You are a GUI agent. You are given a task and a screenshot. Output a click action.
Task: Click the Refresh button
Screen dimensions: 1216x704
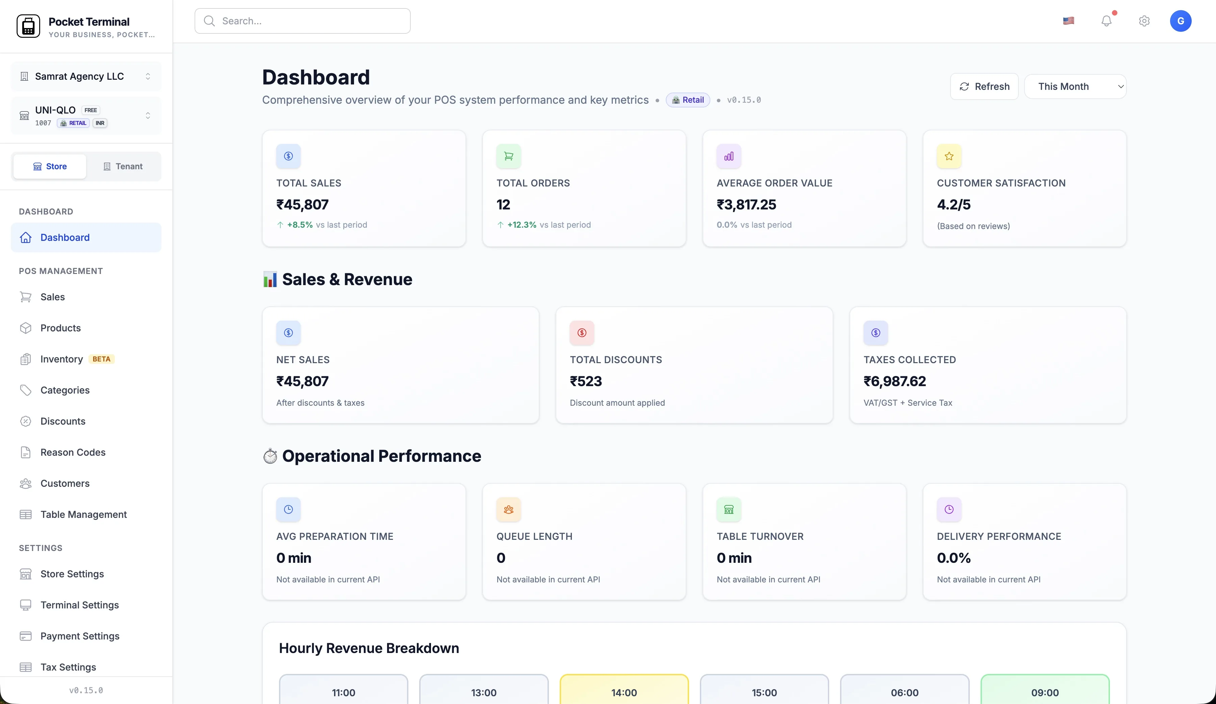click(984, 86)
